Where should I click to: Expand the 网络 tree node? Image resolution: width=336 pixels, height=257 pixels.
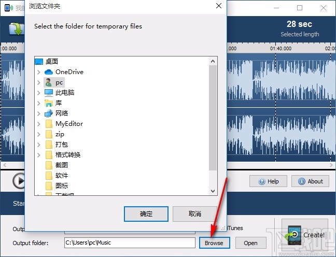(x=39, y=113)
